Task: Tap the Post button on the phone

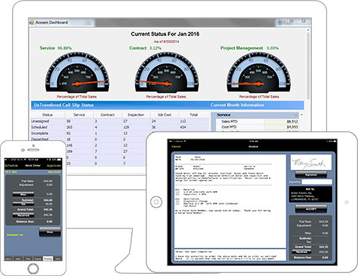Action: pyautogui.click(x=50, y=232)
